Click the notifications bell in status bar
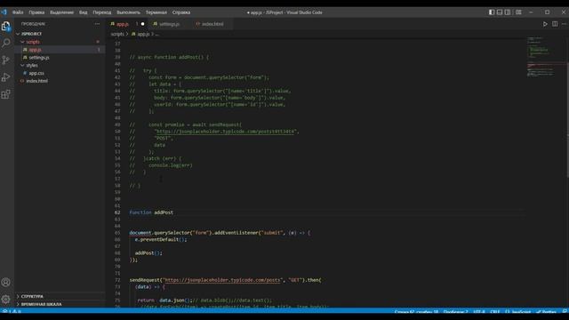This screenshot has height=320, width=569. click(x=565, y=312)
